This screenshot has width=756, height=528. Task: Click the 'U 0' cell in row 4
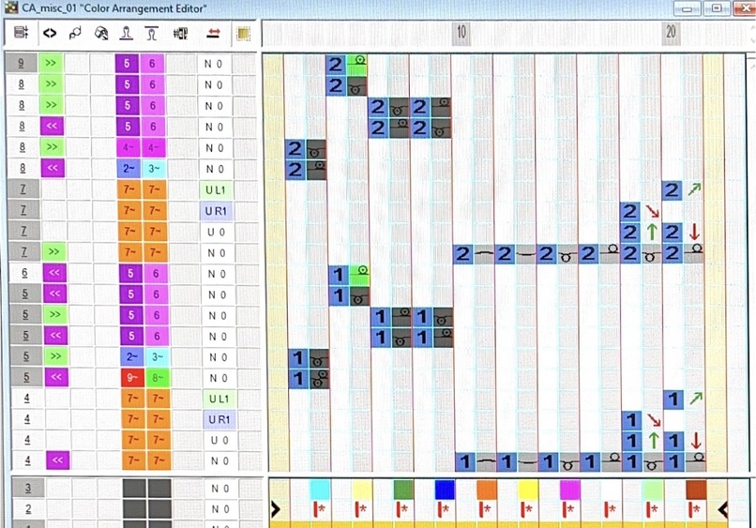click(x=219, y=440)
